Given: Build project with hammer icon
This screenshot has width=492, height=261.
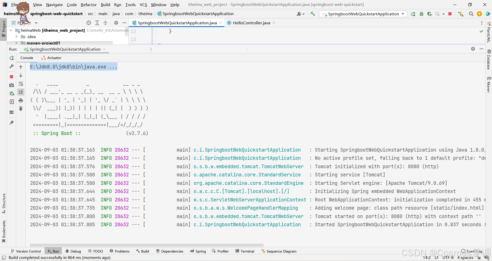Looking at the screenshot, I should click(x=313, y=14).
